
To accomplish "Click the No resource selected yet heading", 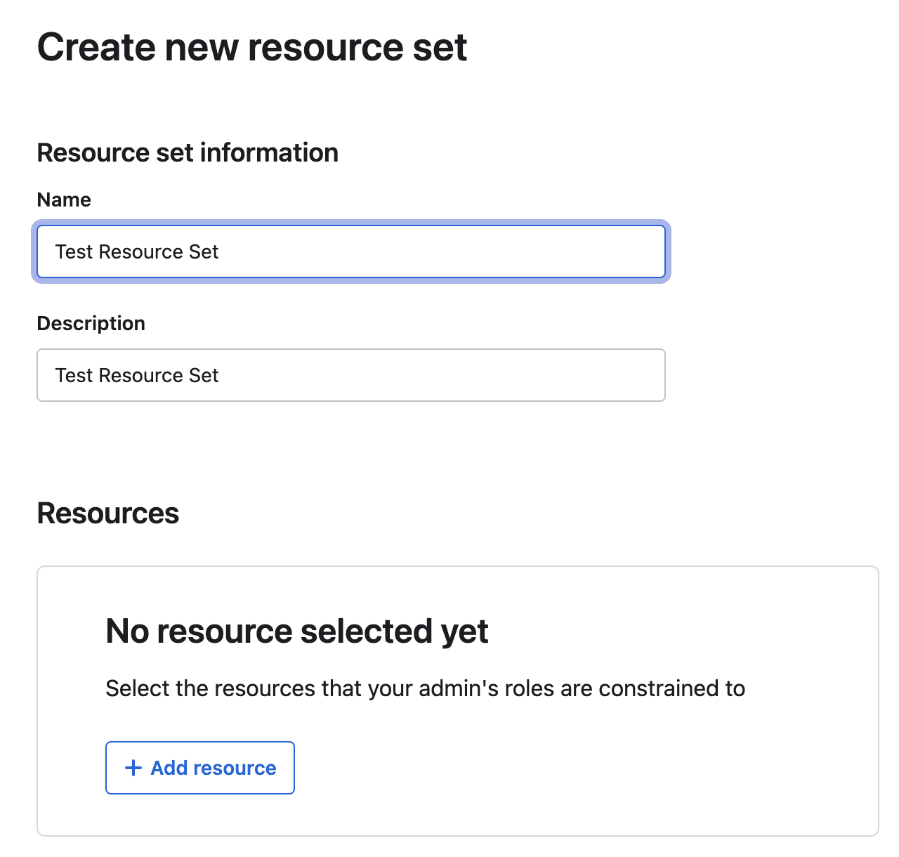I will click(297, 631).
